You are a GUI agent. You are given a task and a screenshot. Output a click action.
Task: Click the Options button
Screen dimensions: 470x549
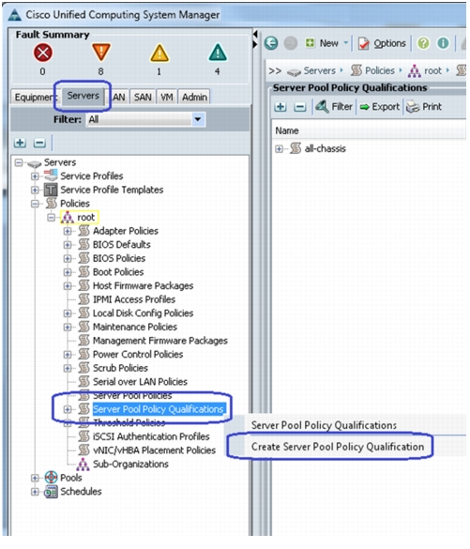pos(382,43)
